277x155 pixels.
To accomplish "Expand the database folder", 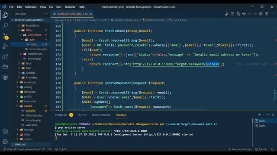I will pyautogui.click(x=29, y=92).
